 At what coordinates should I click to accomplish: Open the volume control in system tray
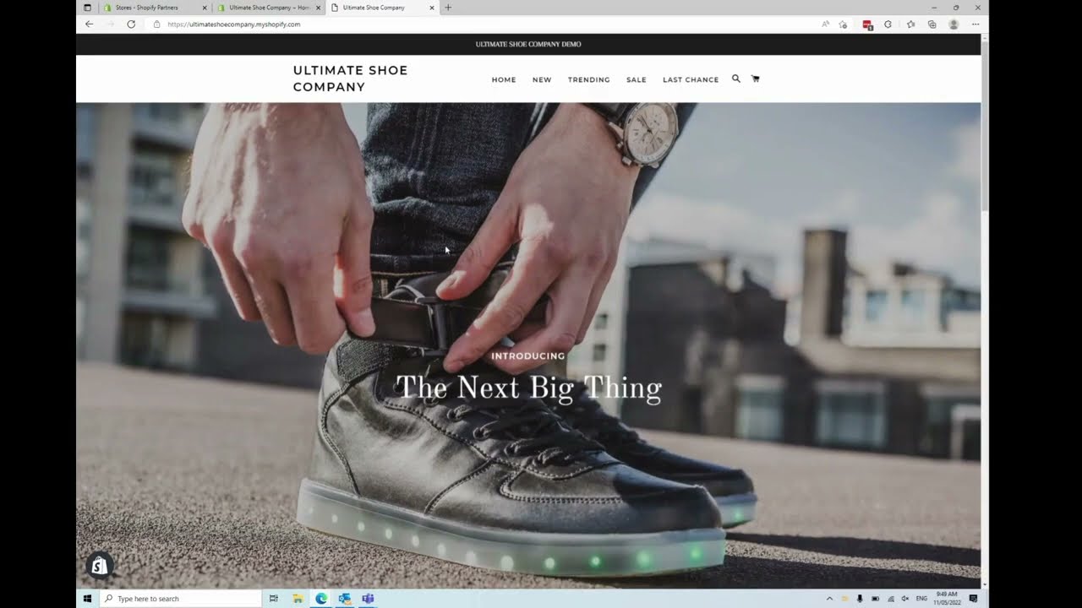(905, 599)
